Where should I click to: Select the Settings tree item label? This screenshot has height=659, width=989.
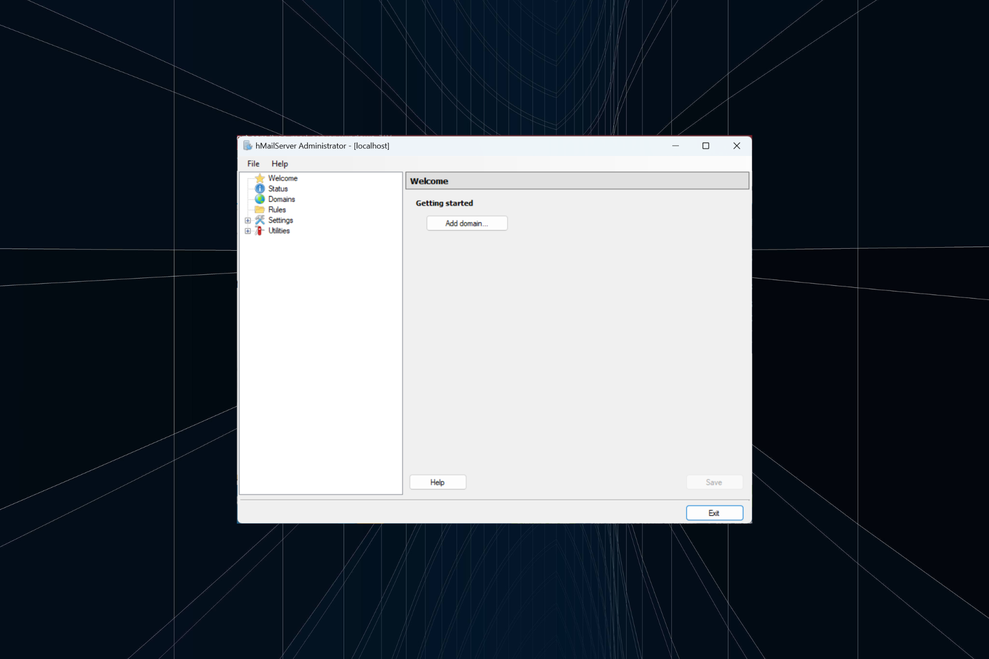coord(280,220)
